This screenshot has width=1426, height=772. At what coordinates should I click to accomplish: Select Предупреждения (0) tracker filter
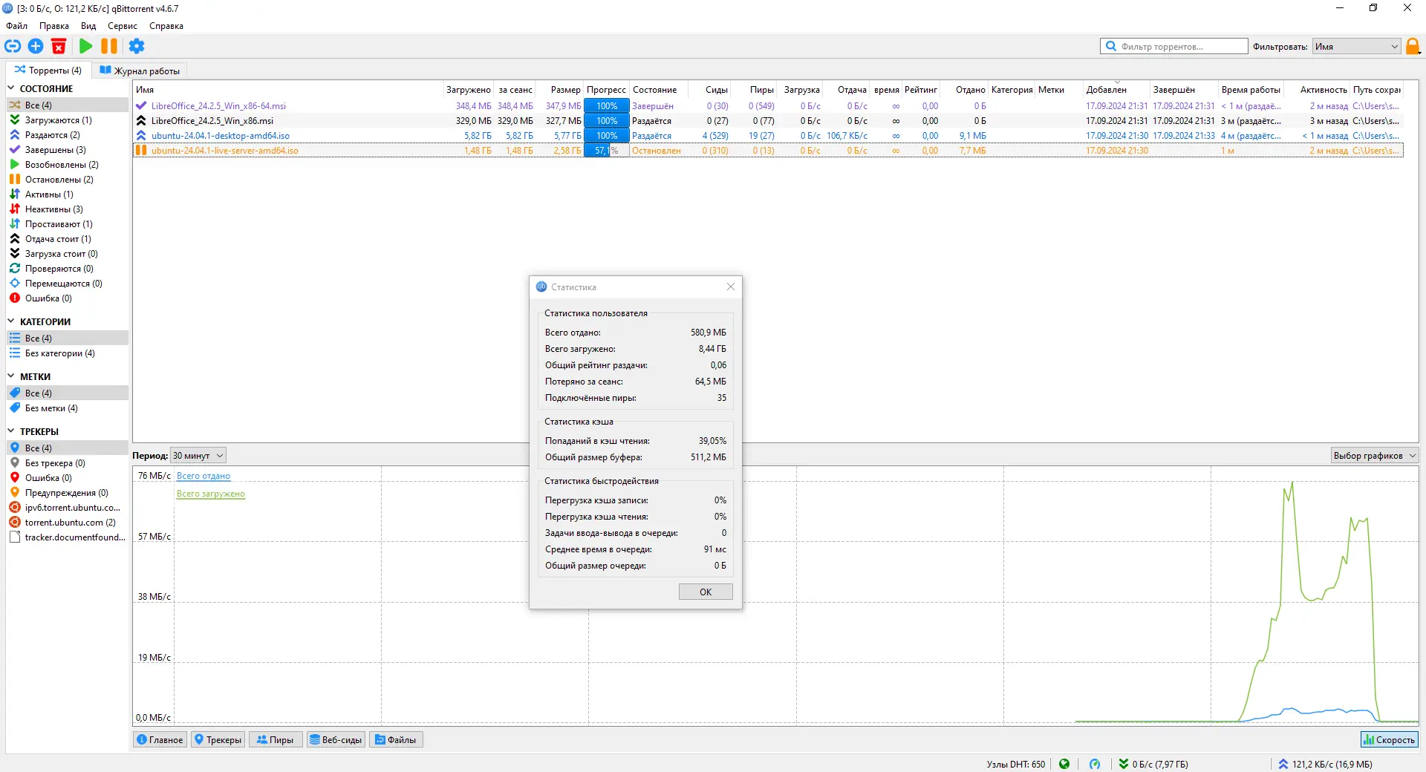tap(67, 493)
